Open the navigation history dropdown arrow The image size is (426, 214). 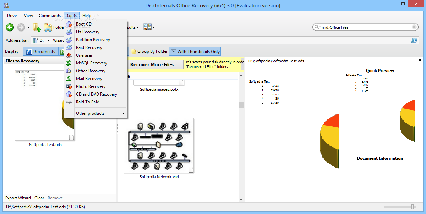(x=29, y=27)
